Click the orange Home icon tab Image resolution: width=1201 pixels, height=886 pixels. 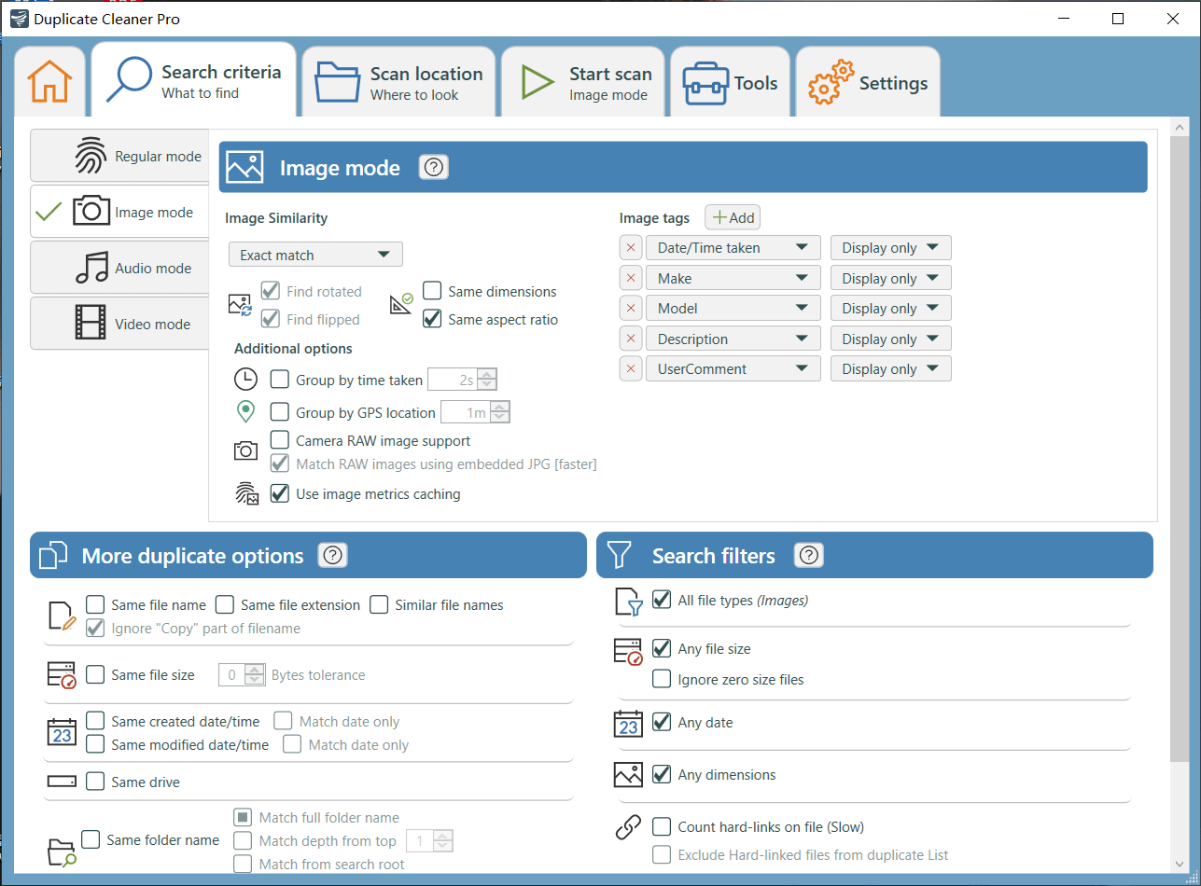[x=49, y=82]
